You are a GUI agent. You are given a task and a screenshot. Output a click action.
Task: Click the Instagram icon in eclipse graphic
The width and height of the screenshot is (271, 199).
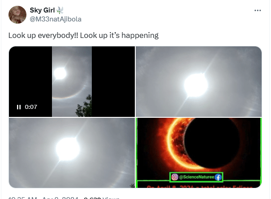[x=175, y=177]
